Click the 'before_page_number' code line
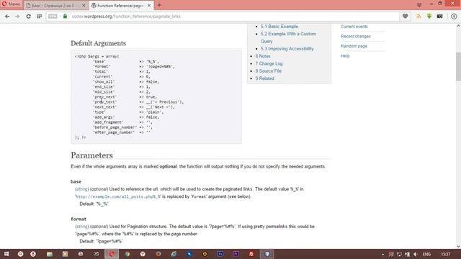461x259 pixels. click(x=123, y=127)
